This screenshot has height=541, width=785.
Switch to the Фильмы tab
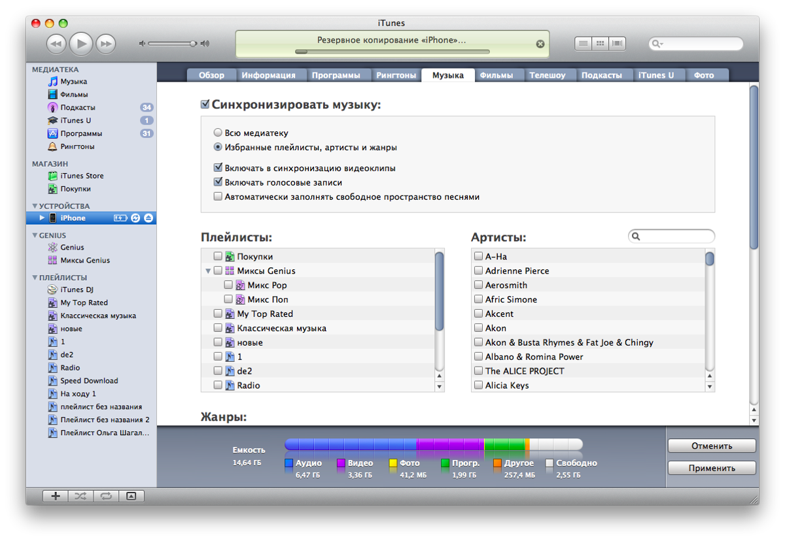click(x=496, y=75)
